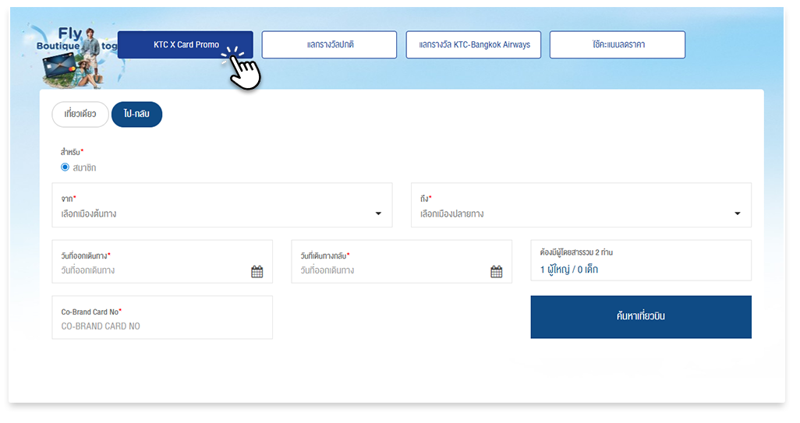800x423 pixels.
Task: Switch to the KTC X Card Promo tab
Action: pyautogui.click(x=186, y=45)
